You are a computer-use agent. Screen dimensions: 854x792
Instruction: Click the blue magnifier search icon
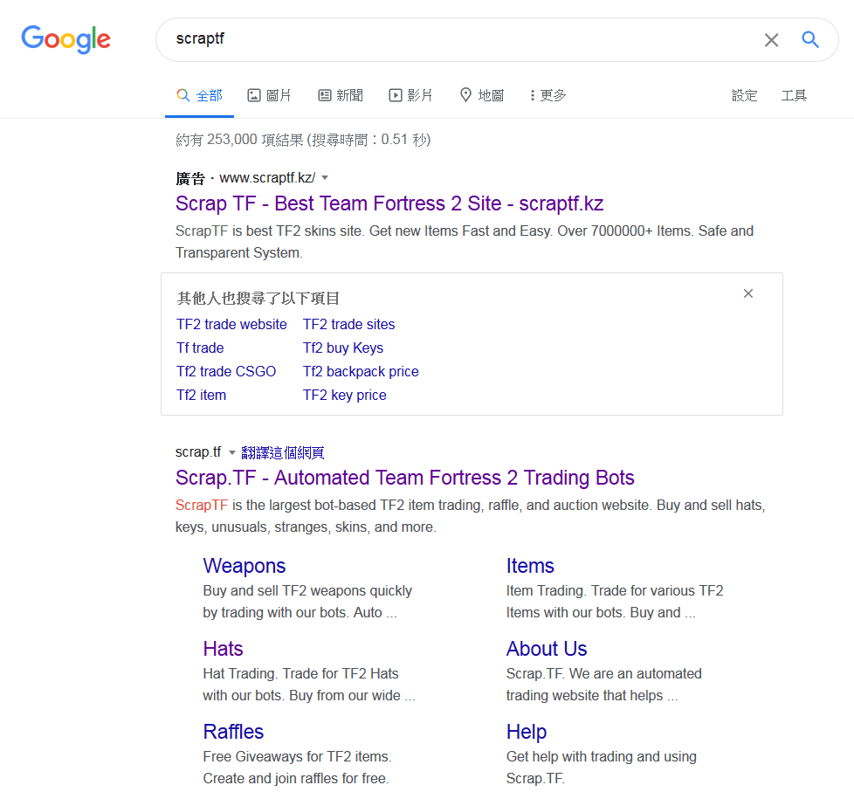point(810,39)
